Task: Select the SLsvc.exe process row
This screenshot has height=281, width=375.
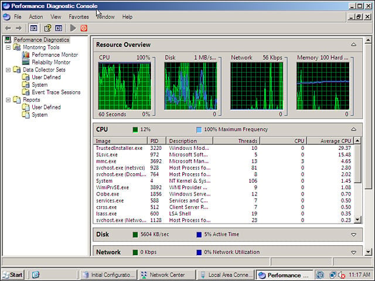Action: tap(223, 155)
